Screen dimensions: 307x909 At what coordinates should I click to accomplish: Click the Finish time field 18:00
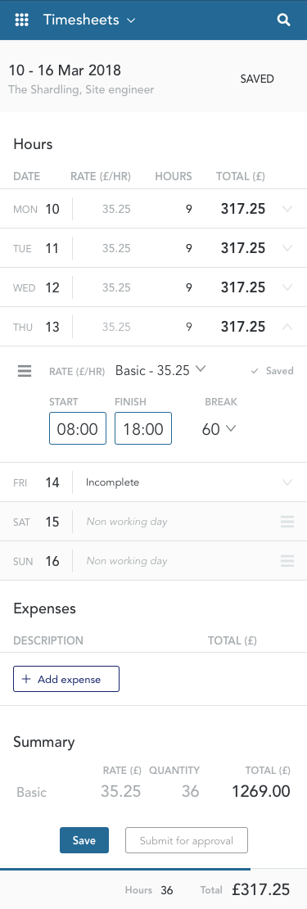[143, 428]
